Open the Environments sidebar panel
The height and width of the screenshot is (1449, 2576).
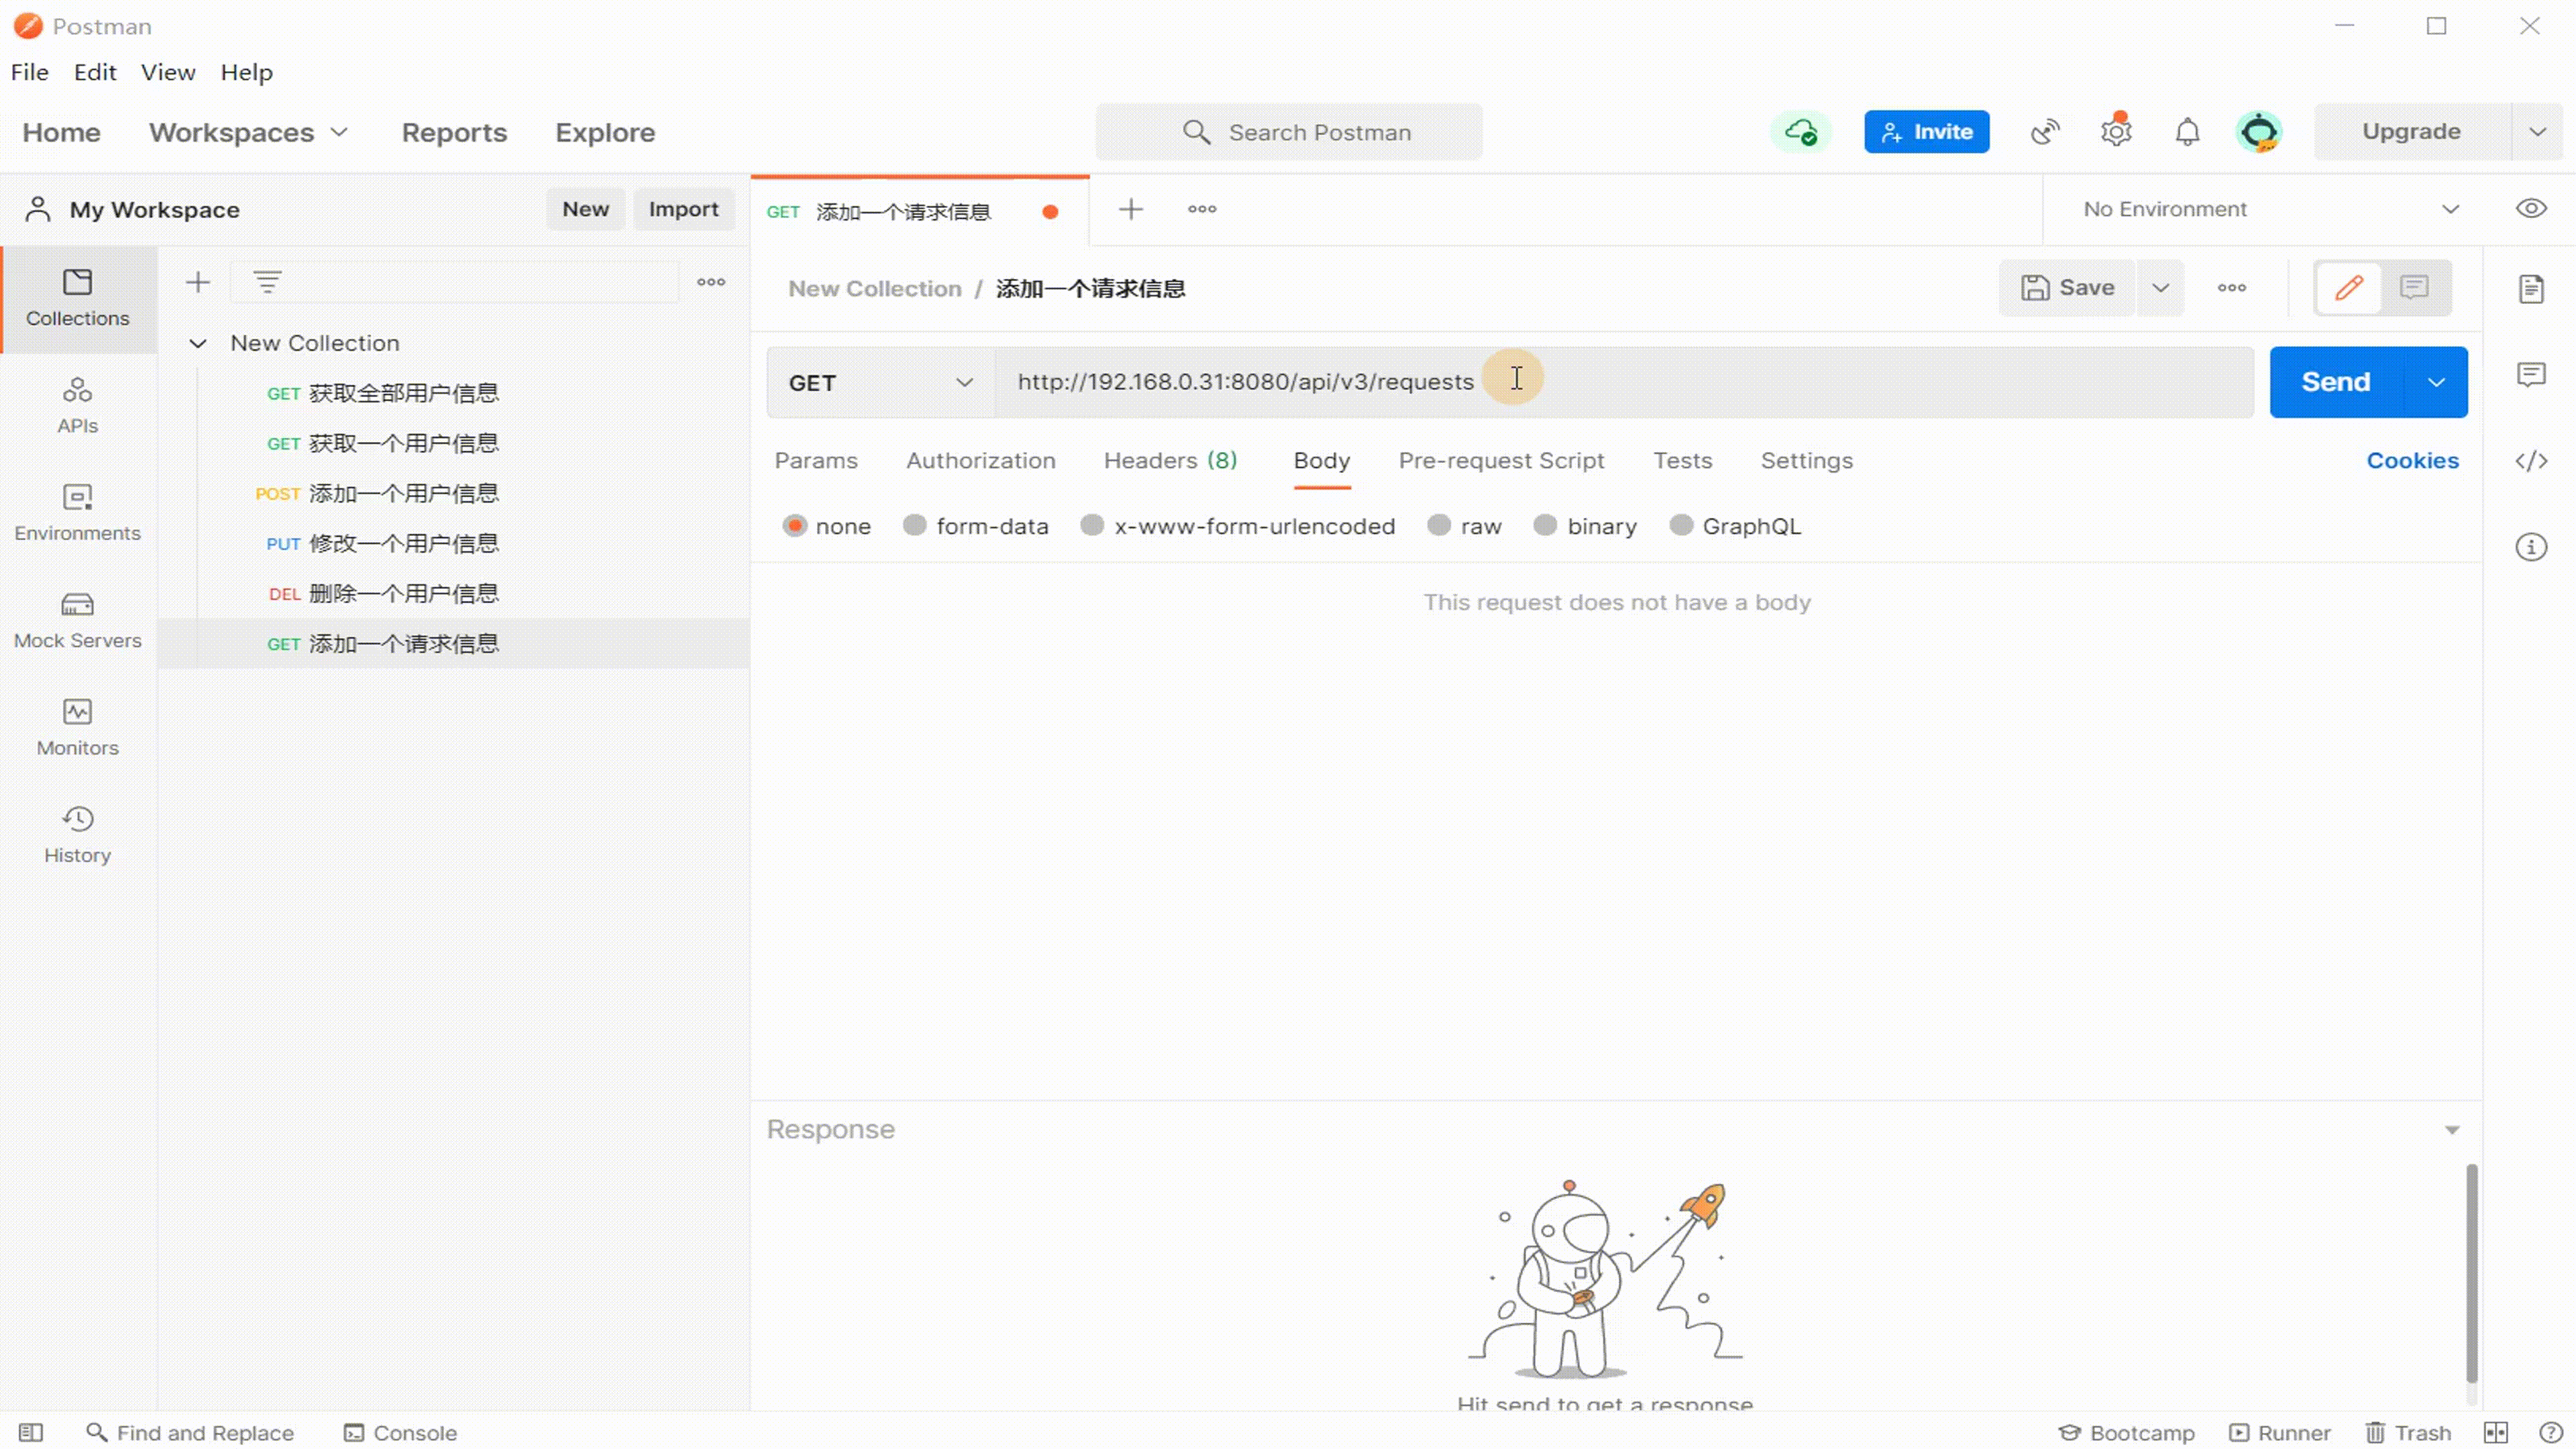78,512
